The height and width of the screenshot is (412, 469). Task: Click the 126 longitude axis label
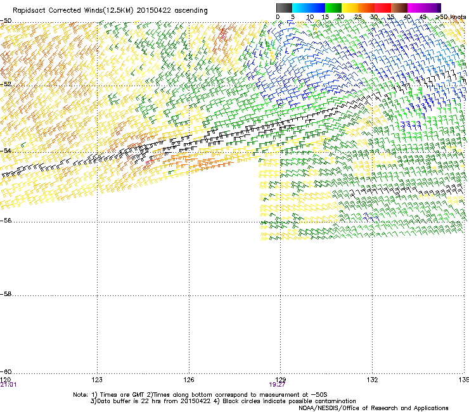(189, 380)
